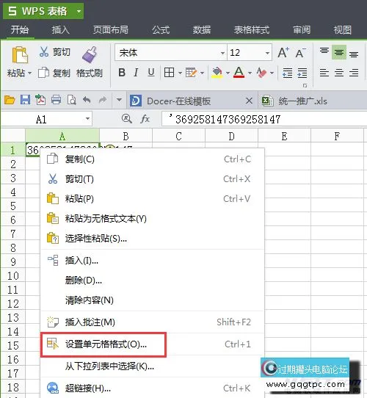Viewport: 367px width, 398px height.
Task: Apply cell borders icon
Action: [x=169, y=73]
